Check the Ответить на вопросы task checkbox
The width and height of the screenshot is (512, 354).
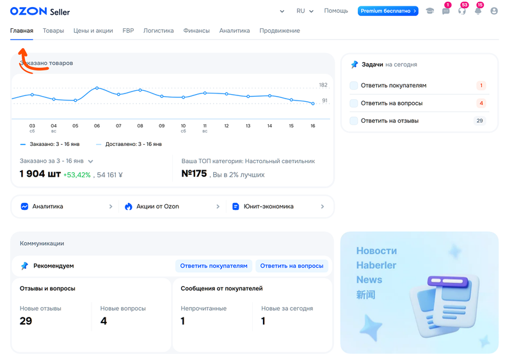coord(354,103)
